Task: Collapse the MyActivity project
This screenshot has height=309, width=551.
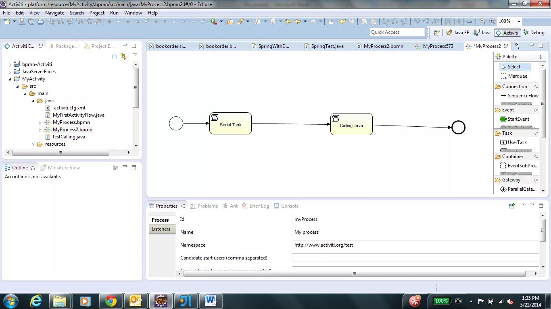Action: 10,79
